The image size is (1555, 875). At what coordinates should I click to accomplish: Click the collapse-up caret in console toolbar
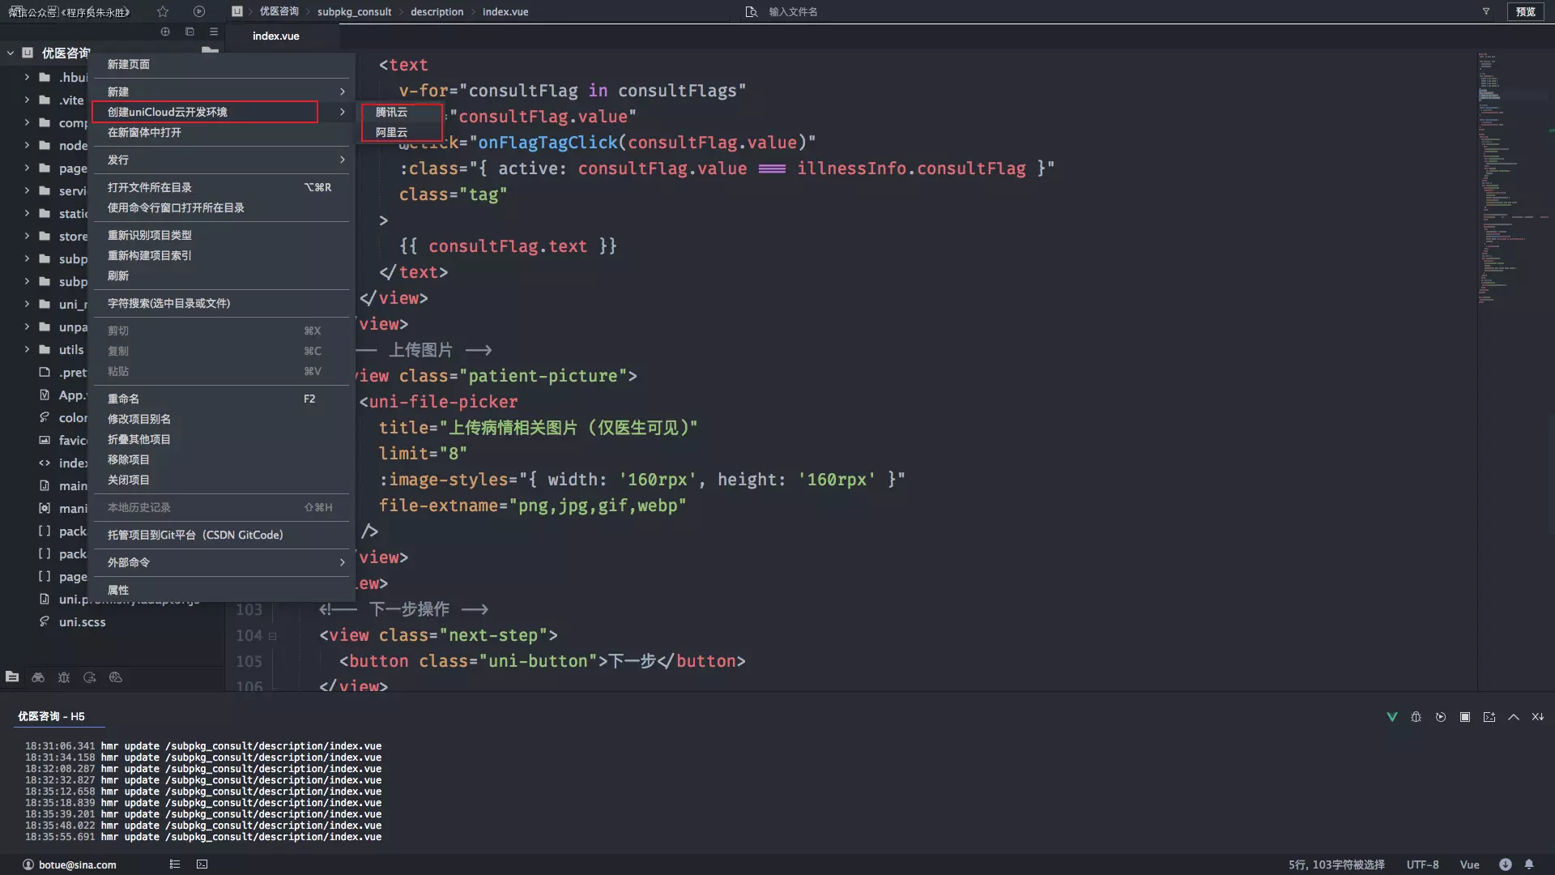(1514, 717)
